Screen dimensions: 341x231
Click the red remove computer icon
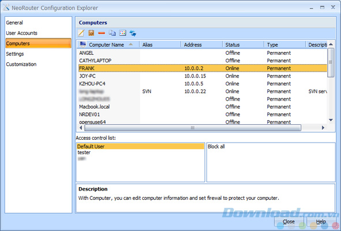102,33
